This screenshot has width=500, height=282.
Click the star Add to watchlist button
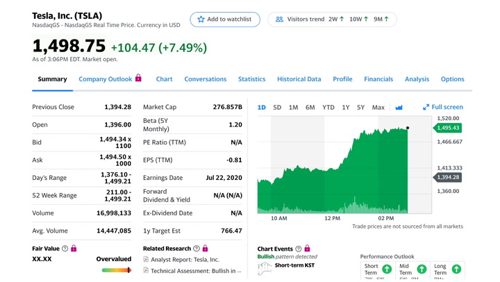pyautogui.click(x=225, y=19)
